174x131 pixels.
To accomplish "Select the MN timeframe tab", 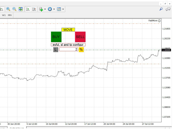I will click(10, 15).
